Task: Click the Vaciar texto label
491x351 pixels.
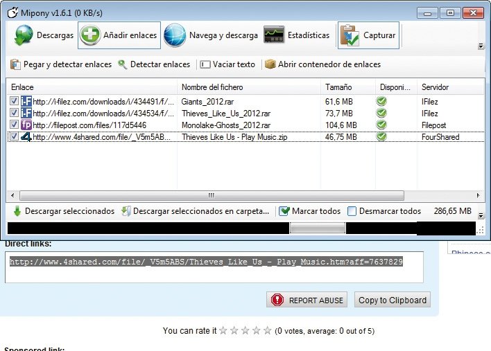Action: [234, 64]
